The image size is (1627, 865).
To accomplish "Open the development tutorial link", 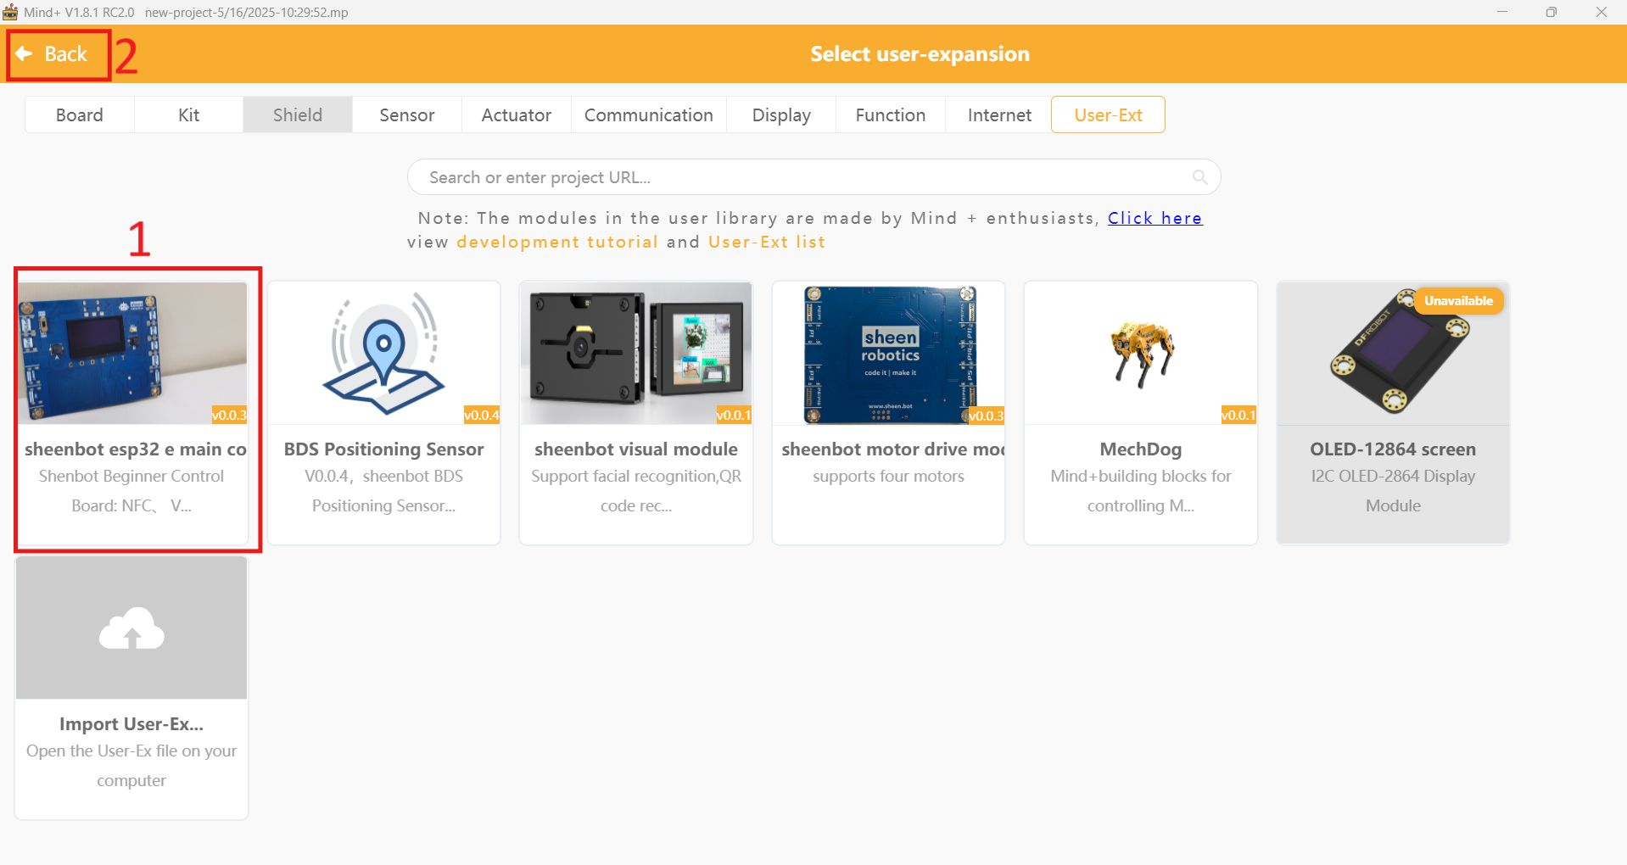I will [x=557, y=242].
